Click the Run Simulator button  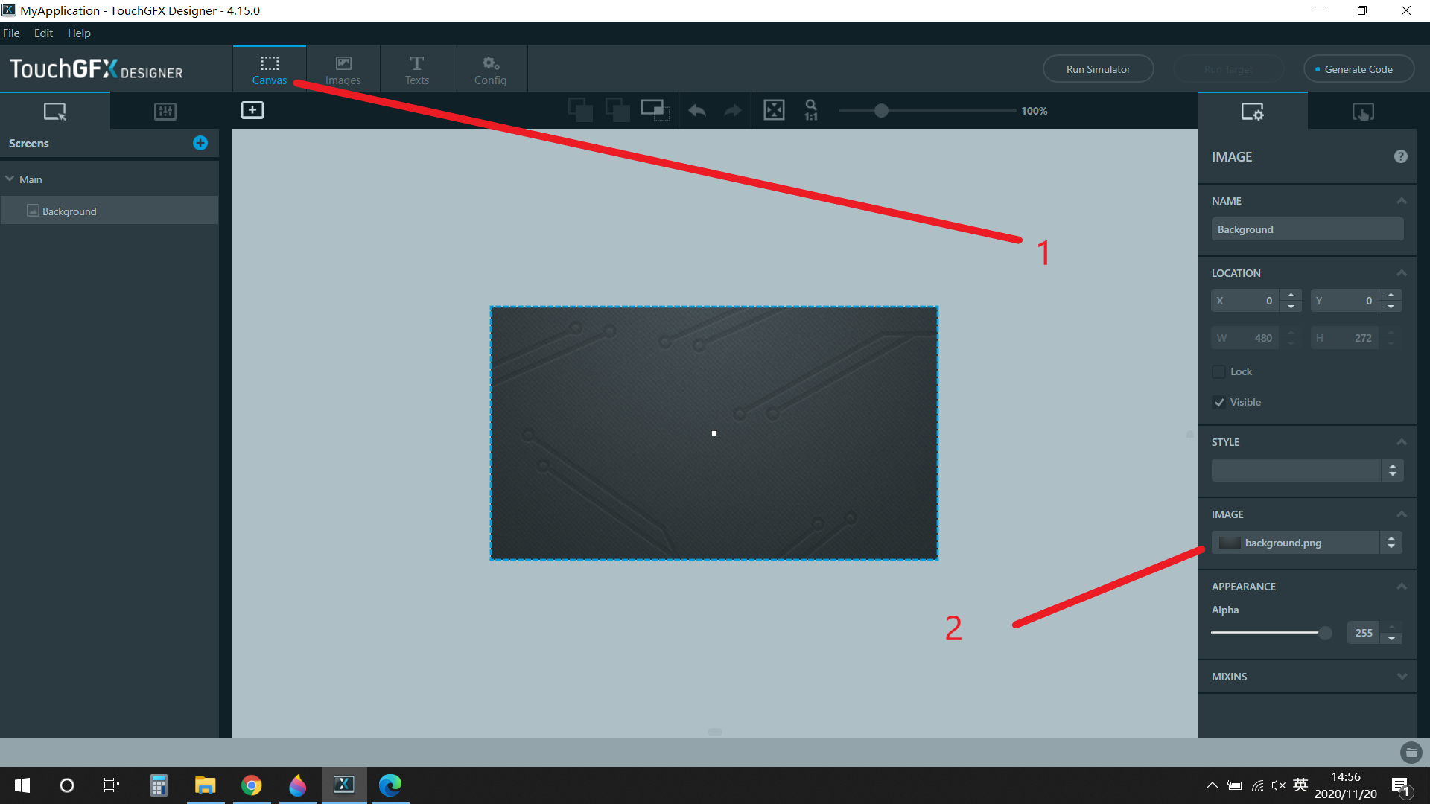(1098, 69)
